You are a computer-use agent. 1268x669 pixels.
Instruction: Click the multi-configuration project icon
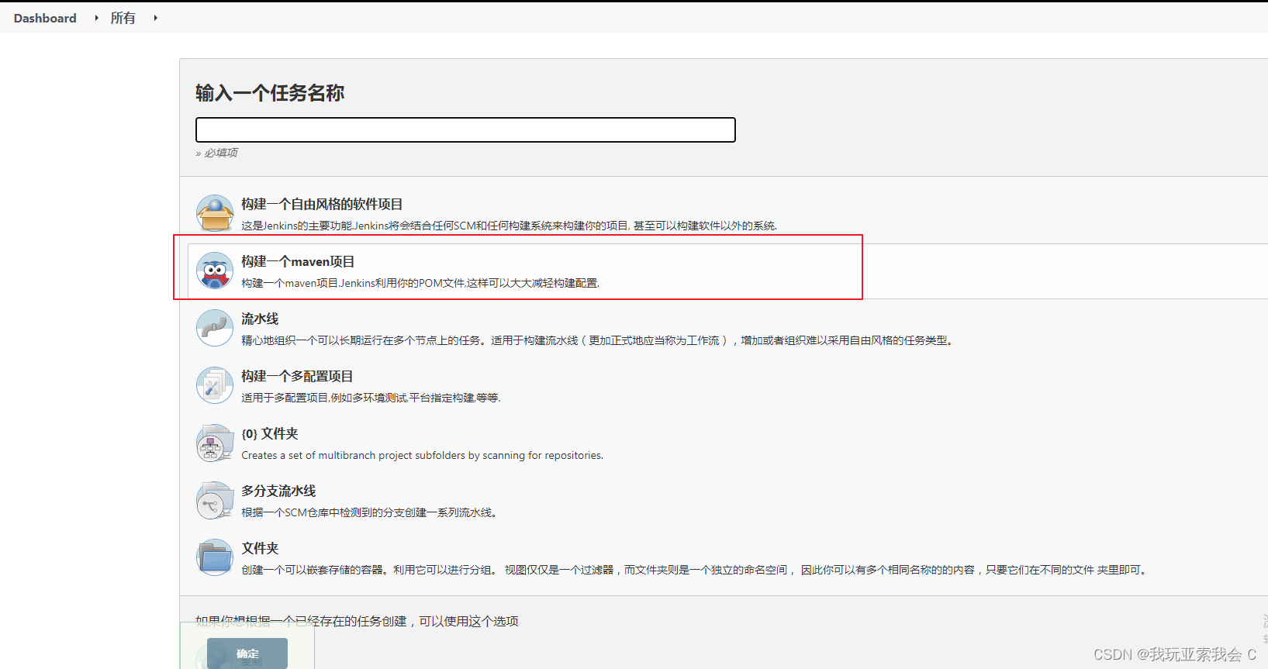[x=215, y=385]
